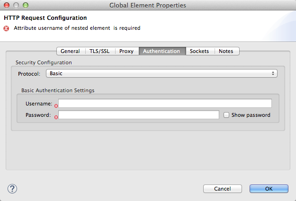Screen dimensions: 296x201
Task: Enable the Show password checkbox
Action: (x=226, y=115)
